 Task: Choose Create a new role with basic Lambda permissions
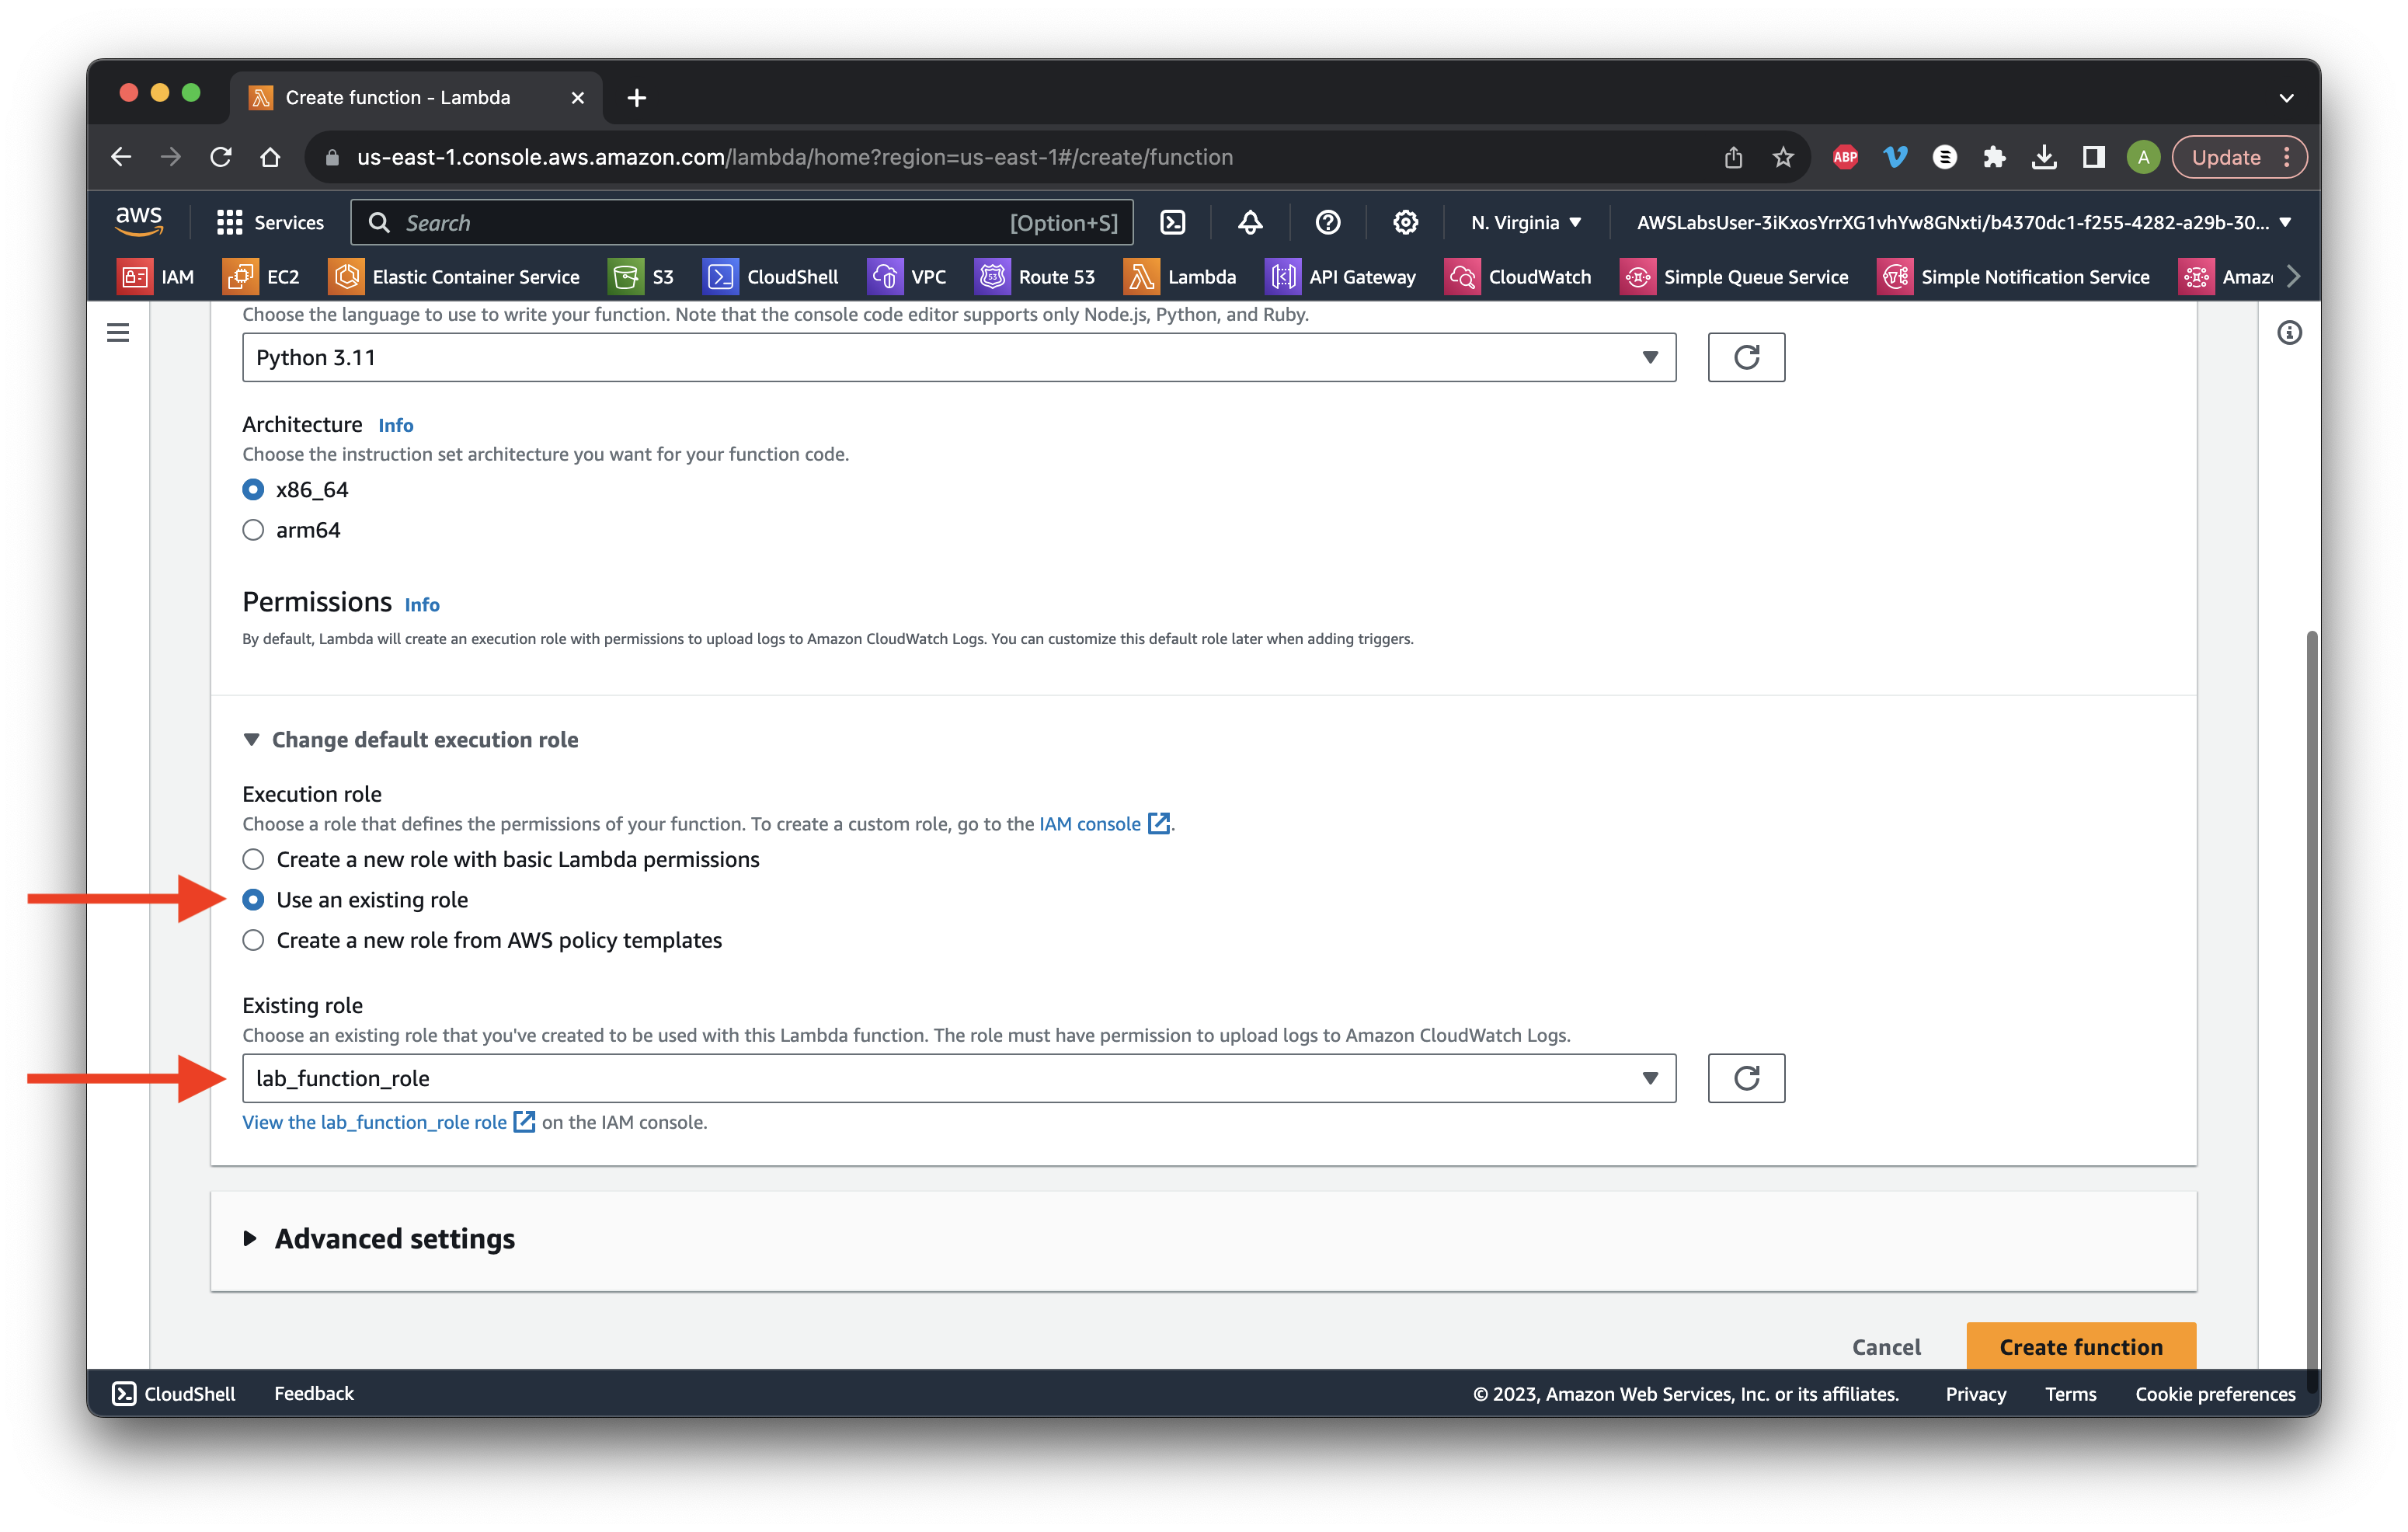click(x=253, y=859)
